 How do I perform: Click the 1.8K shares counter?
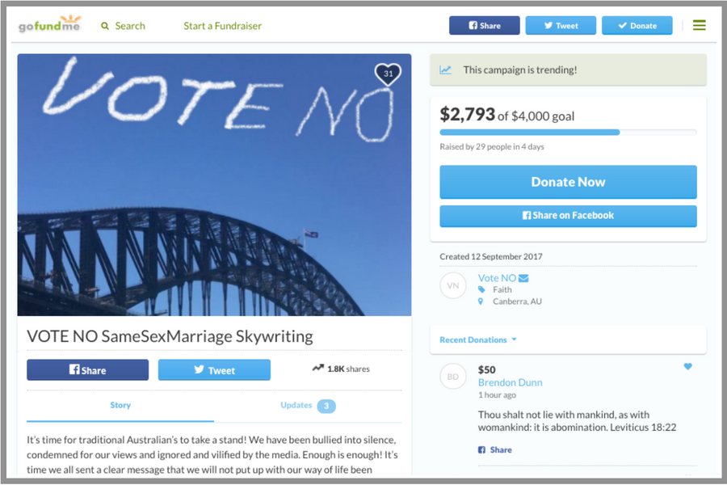[341, 369]
